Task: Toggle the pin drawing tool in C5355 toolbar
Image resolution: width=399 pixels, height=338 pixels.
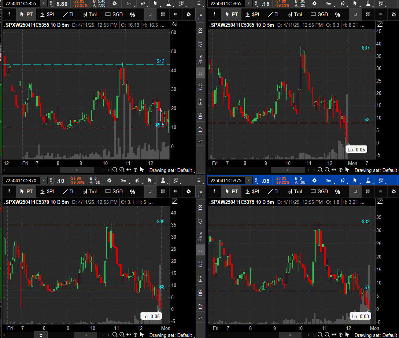Action: click(x=9, y=15)
